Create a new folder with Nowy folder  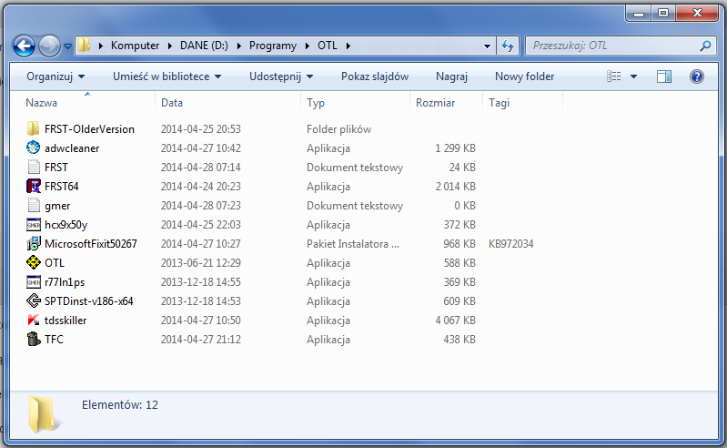pyautogui.click(x=524, y=76)
